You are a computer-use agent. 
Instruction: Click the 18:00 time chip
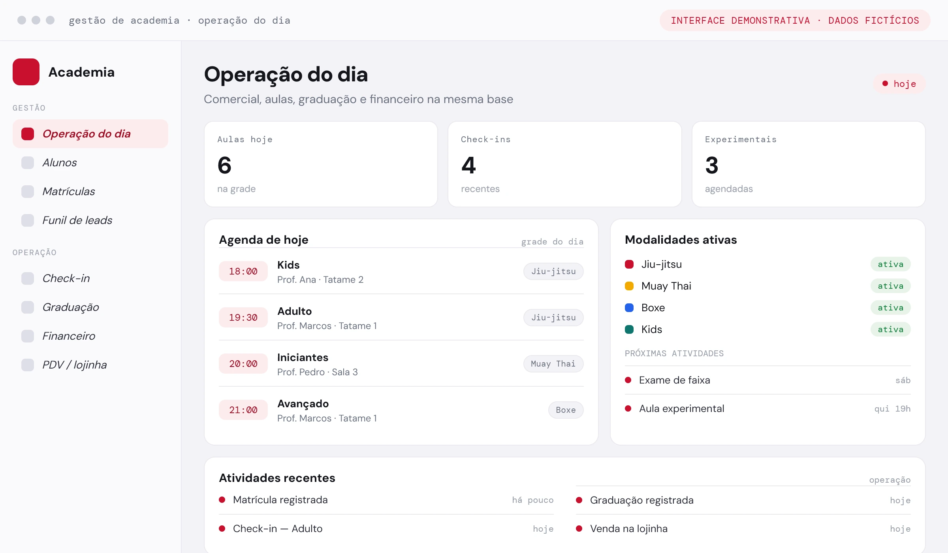243,271
